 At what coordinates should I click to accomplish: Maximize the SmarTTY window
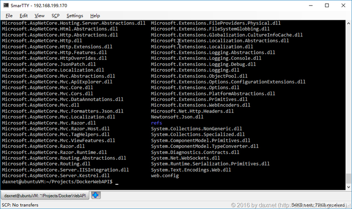click(x=327, y=5)
